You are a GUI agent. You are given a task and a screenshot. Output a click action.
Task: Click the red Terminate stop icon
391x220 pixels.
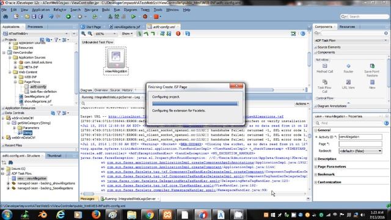pos(156,16)
